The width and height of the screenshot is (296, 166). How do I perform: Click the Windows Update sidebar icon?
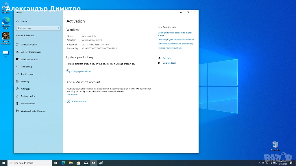pos(18,45)
